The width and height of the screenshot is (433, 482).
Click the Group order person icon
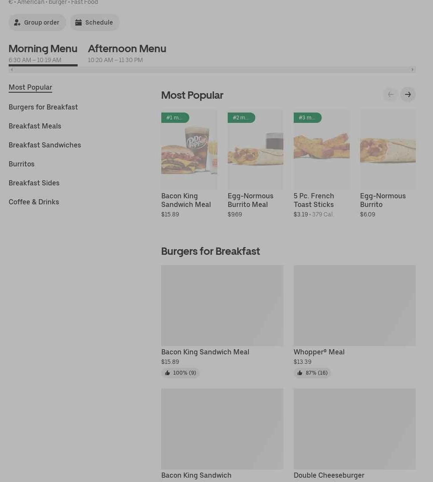17,22
